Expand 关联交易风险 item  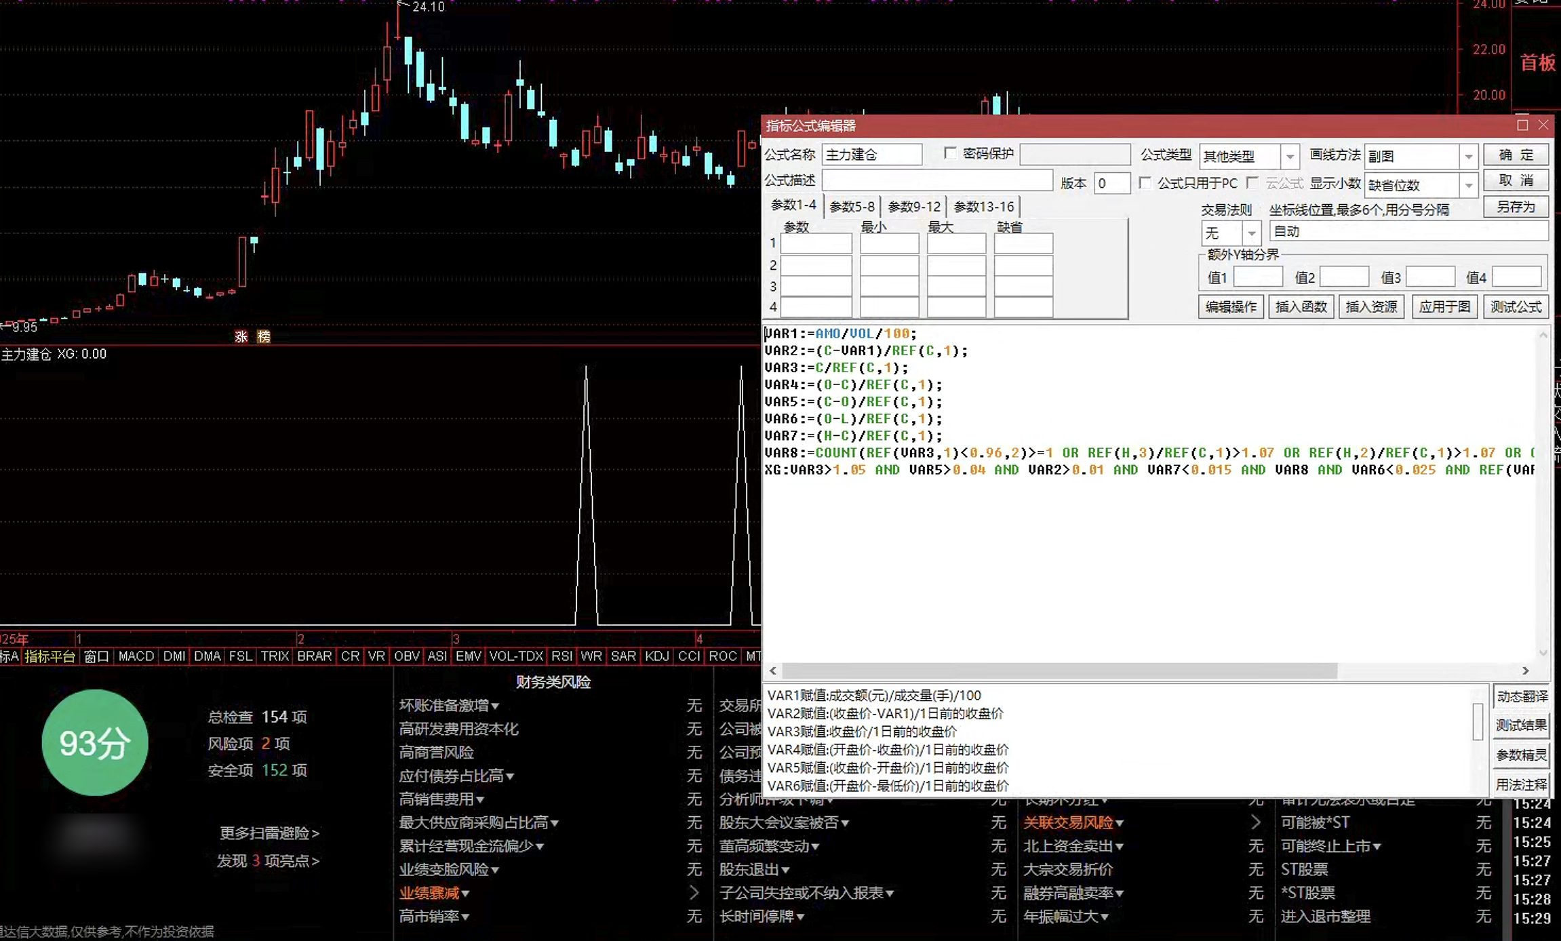(1073, 823)
